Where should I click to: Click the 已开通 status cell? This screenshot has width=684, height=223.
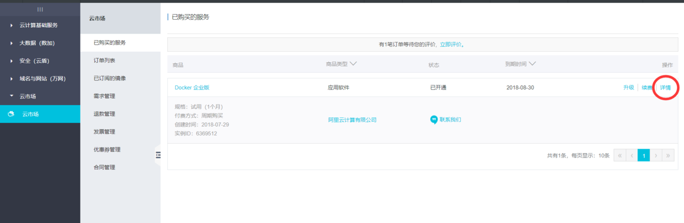pyautogui.click(x=439, y=88)
